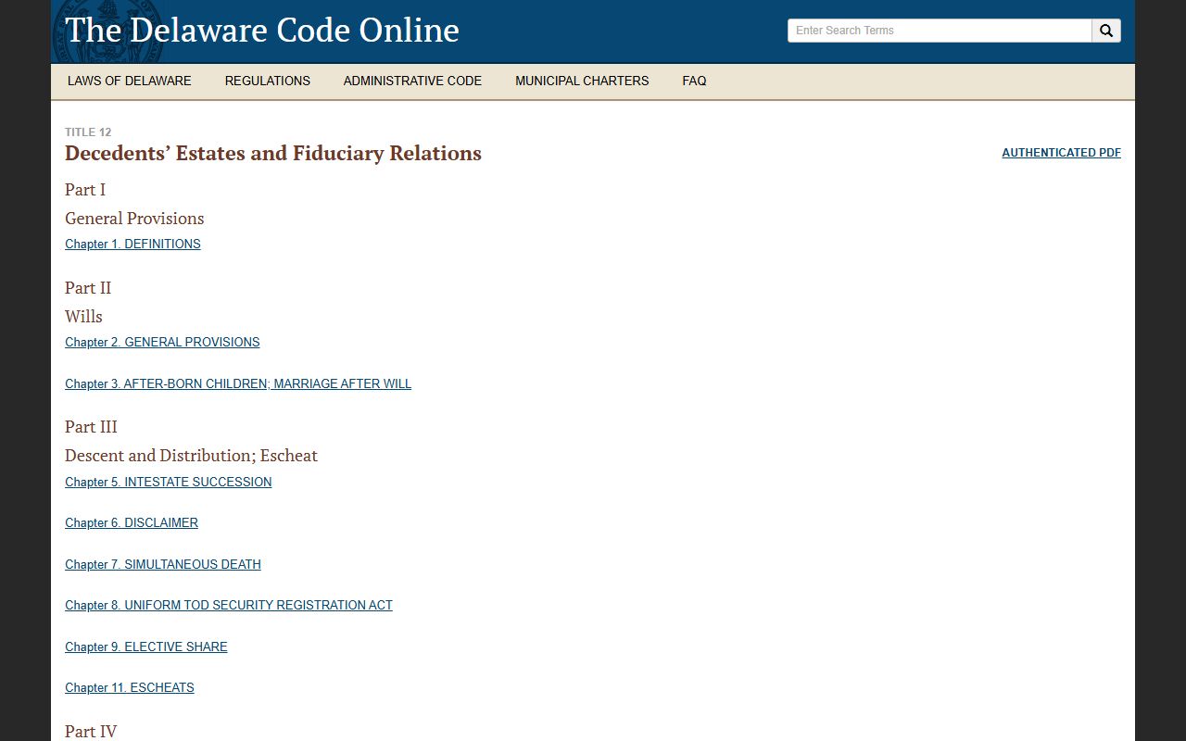Screen dimensions: 1186x741
Task: Click the Part III heading
Action: [91, 427]
